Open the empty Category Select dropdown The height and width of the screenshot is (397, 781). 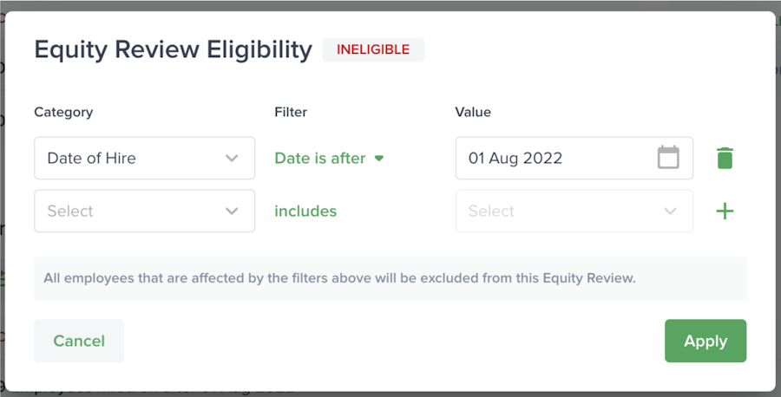coord(144,211)
